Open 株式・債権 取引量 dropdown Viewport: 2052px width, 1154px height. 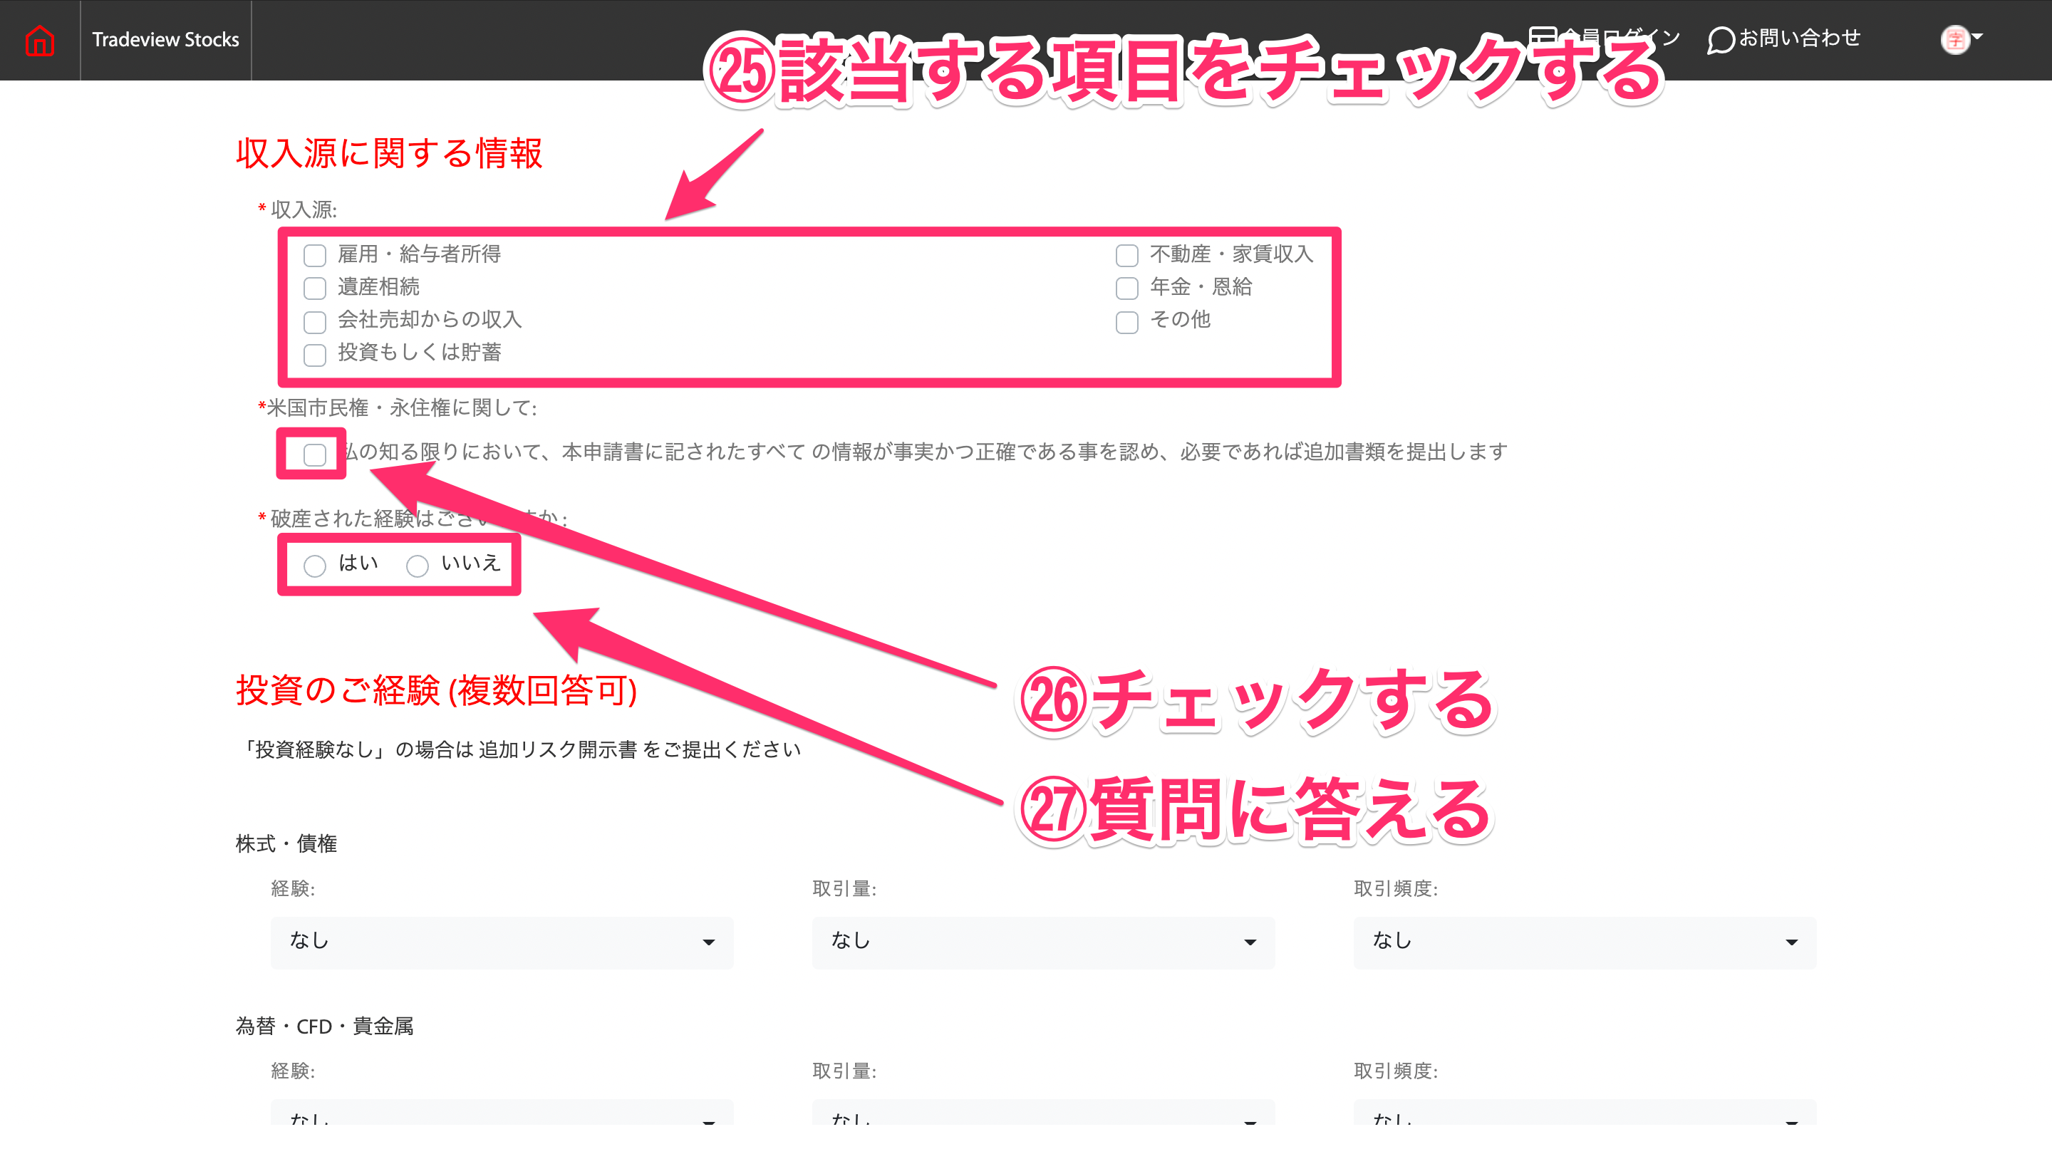(1044, 942)
